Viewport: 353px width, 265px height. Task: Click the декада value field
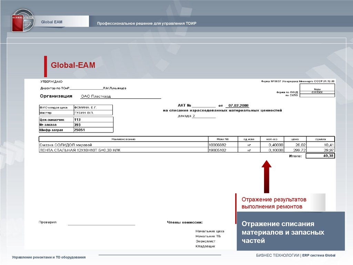click(203, 116)
